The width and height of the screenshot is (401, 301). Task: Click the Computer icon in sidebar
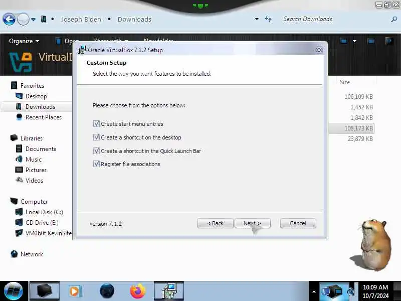point(14,201)
